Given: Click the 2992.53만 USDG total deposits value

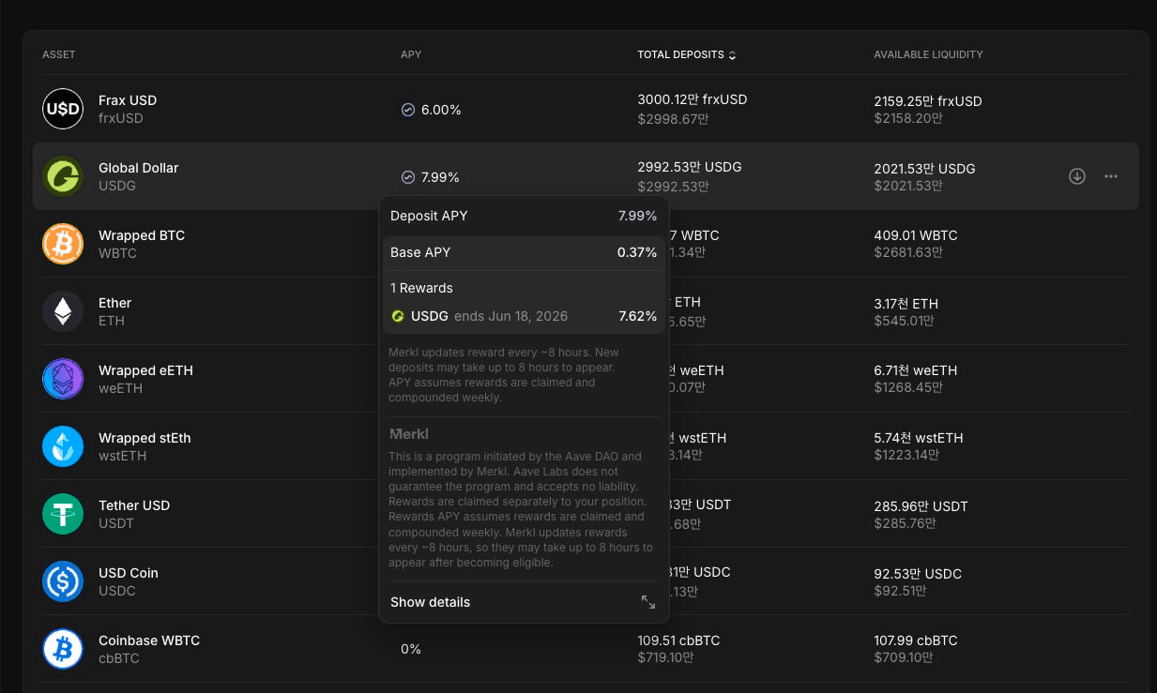Looking at the screenshot, I should click(x=690, y=167).
